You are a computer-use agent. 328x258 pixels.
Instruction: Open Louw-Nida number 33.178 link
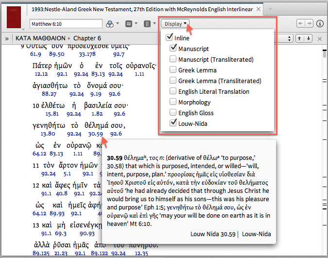tap(87, 54)
